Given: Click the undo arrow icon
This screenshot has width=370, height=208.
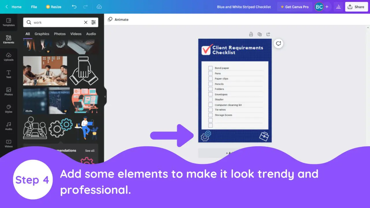Looking at the screenshot, I should click(x=74, y=7).
